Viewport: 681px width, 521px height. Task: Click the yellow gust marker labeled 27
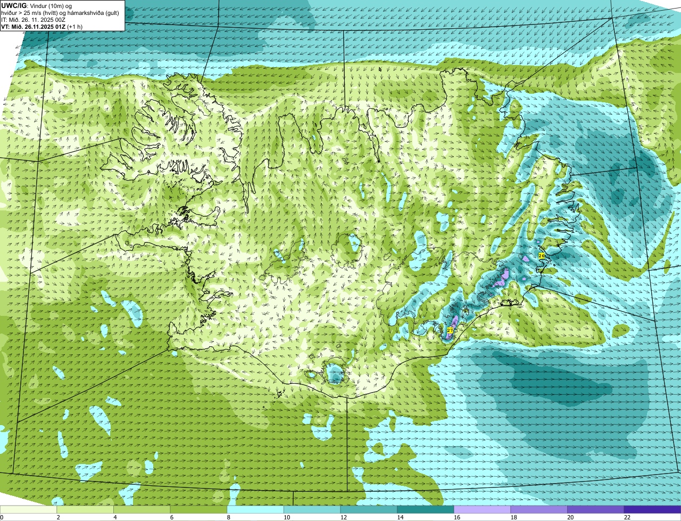[450, 331]
